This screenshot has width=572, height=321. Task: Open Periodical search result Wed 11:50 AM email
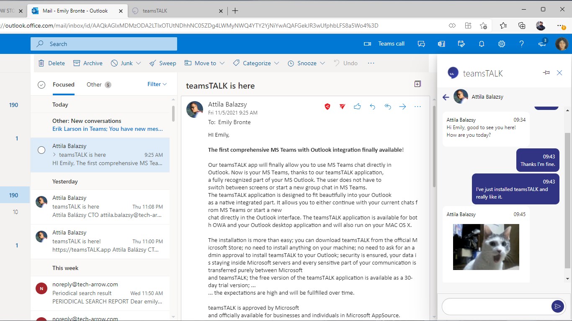coord(100,293)
